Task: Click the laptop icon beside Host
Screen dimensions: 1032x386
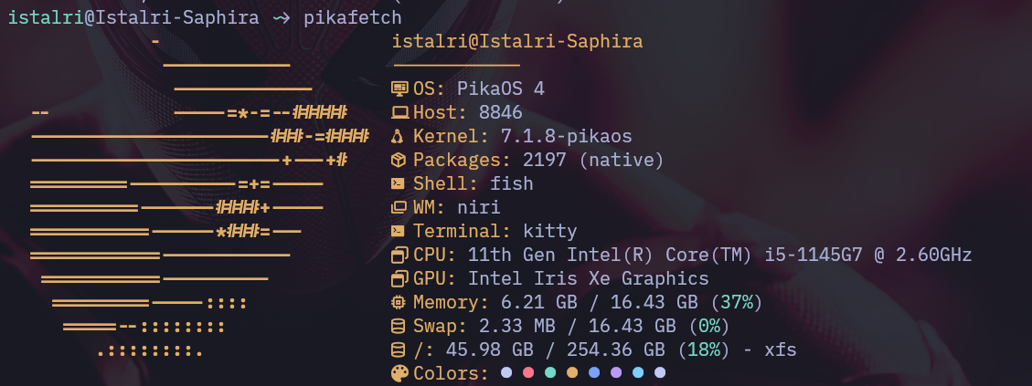Action: click(399, 112)
